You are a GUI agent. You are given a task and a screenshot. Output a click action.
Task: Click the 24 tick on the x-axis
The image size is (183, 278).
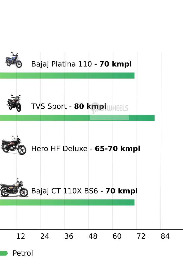[x=45, y=236]
